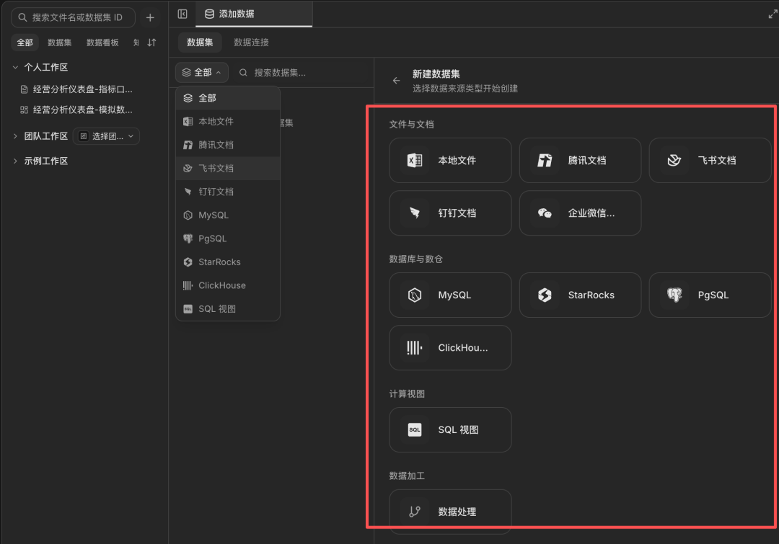Select PgSQL in the dropdown list
The image size is (779, 544).
click(x=227, y=238)
